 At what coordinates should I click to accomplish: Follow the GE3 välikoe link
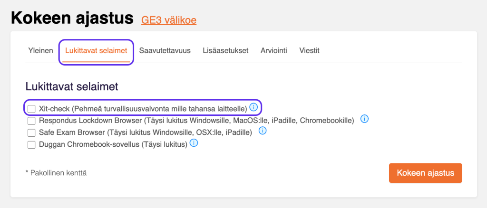coord(168,20)
